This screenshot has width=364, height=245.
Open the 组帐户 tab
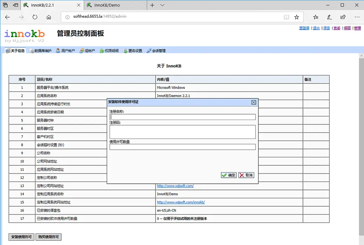[87, 51]
